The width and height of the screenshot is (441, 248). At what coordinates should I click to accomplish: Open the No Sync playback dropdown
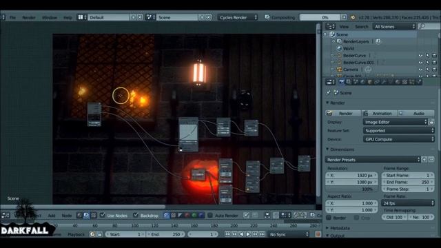pos(288,234)
